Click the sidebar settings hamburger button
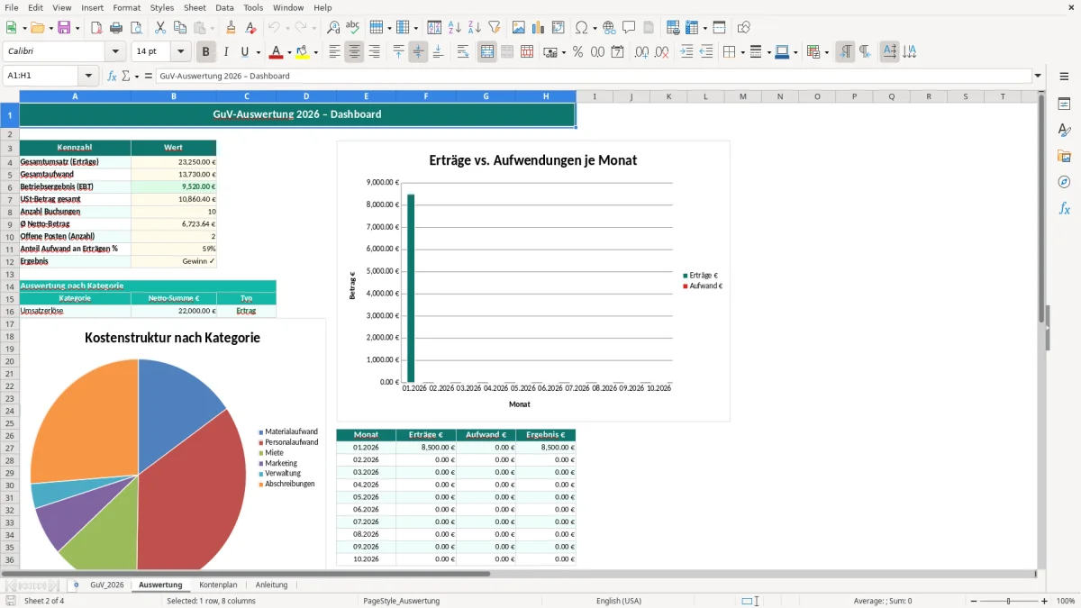1081x608 pixels. tap(1064, 77)
